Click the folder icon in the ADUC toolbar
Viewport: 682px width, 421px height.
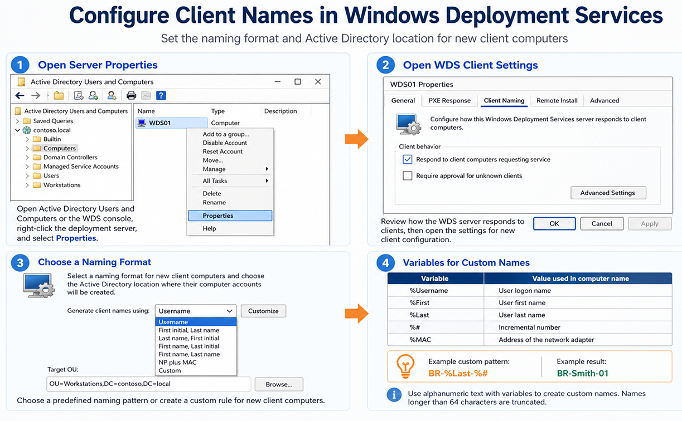58,95
